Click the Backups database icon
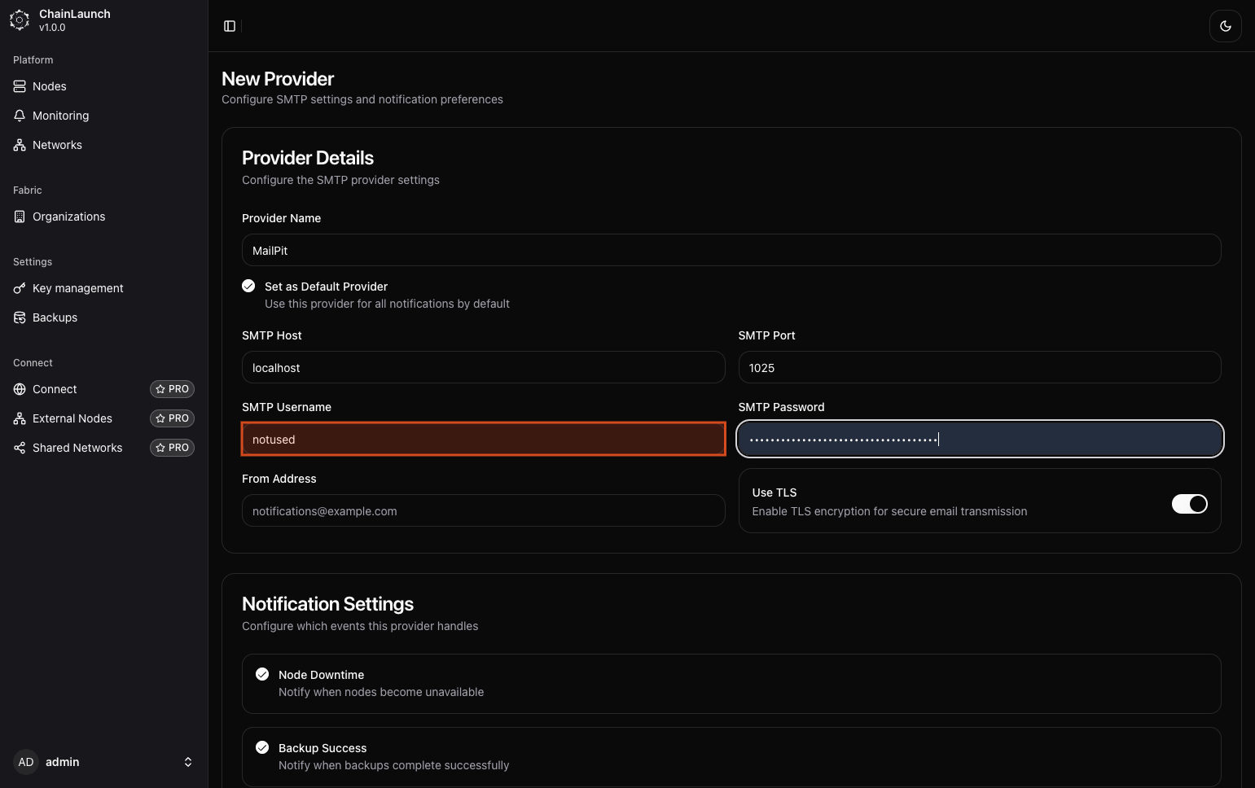Viewport: 1255px width, 788px height. 20,317
